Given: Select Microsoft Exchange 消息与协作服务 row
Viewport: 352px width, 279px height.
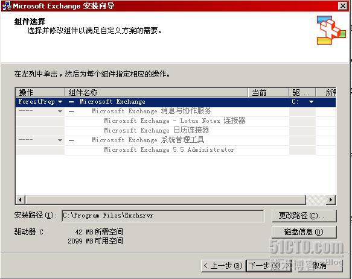Looking at the screenshot, I should (x=176, y=111).
